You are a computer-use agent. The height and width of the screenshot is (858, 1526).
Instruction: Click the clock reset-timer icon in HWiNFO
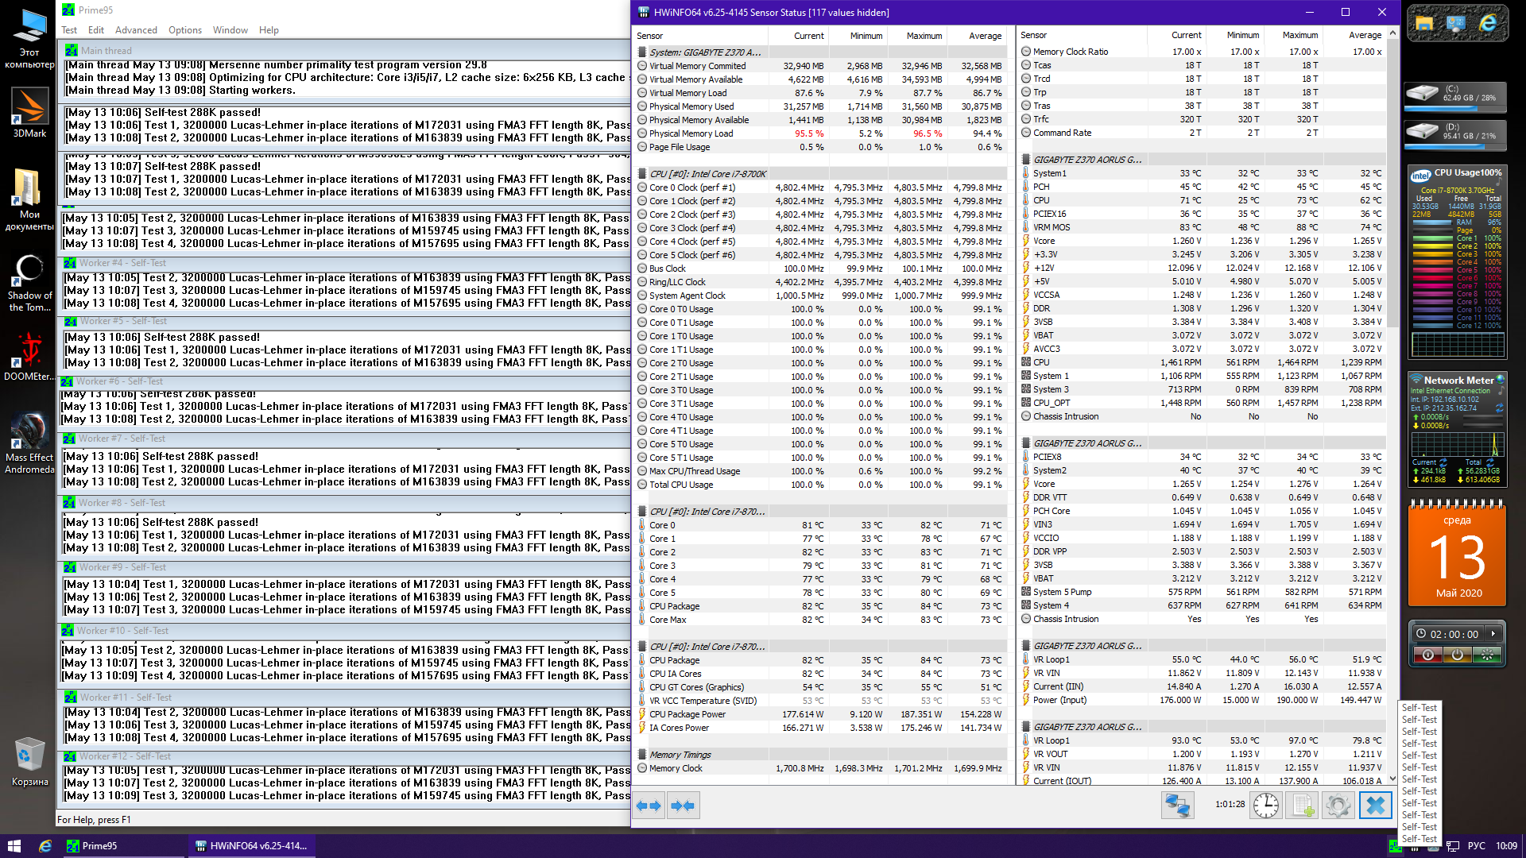coord(1265,806)
